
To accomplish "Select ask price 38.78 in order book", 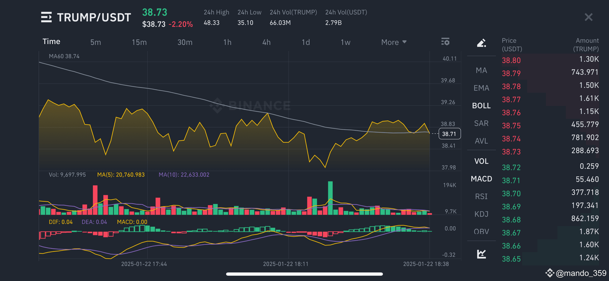I will (x=511, y=87).
